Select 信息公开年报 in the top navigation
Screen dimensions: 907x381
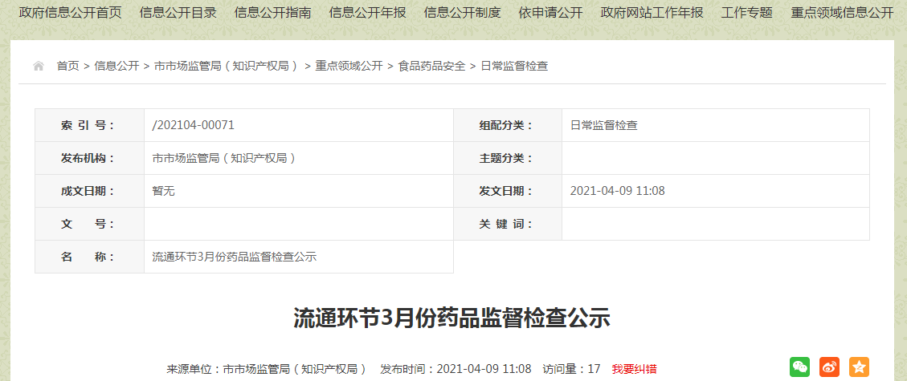[x=367, y=12]
